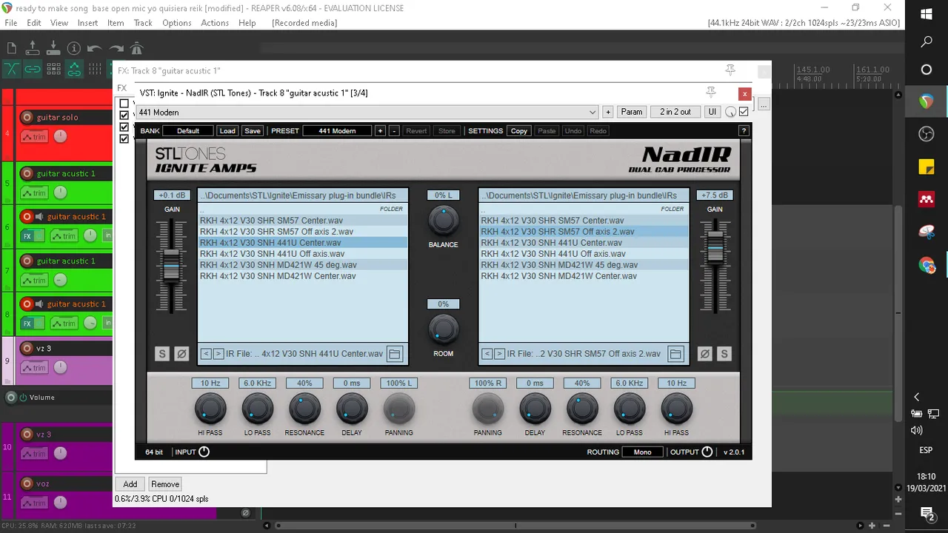Screen dimensions: 948x533
Task: Click trim envelope button on voz track
Action: tap(33, 503)
